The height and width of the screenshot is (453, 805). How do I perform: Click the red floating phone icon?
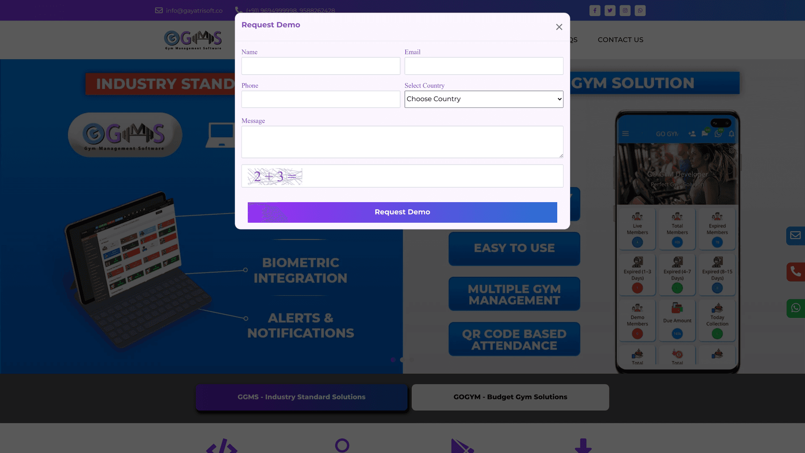795,272
